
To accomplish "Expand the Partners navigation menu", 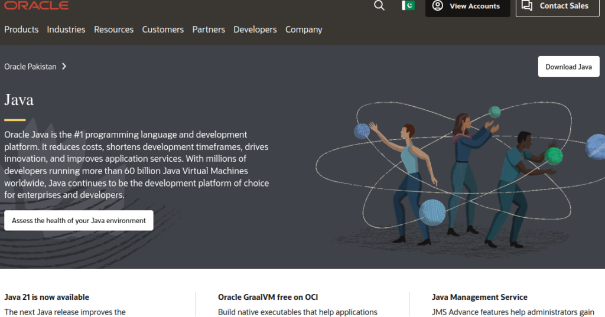I will point(209,30).
